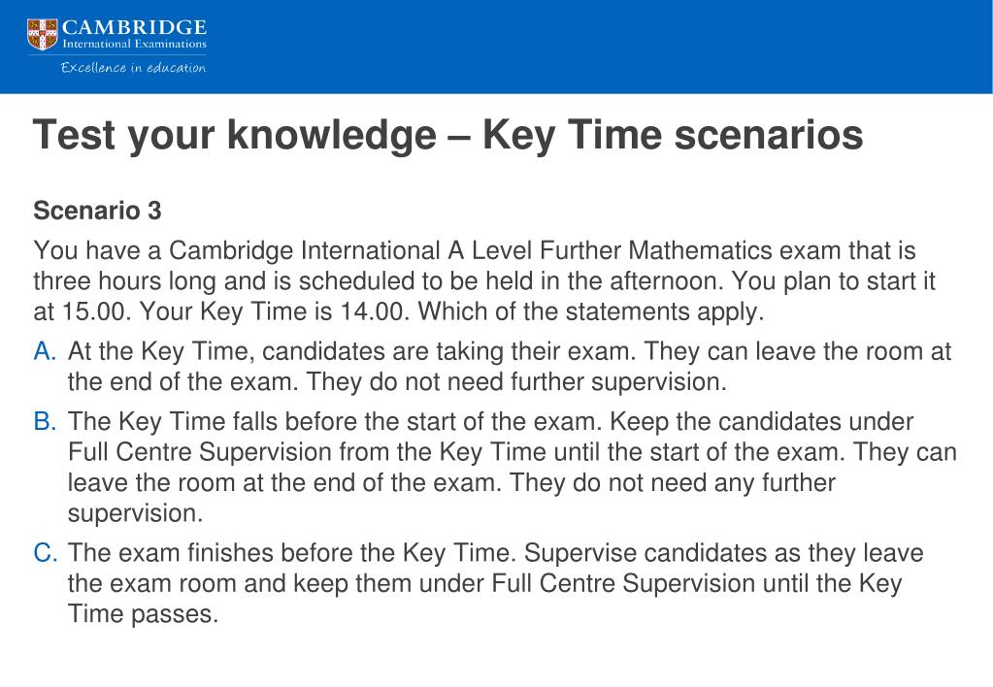
Task: Select answer option letter B
Action: pos(45,421)
